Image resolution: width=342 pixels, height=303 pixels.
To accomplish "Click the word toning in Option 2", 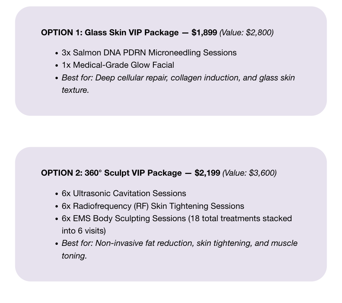I will [x=74, y=256].
